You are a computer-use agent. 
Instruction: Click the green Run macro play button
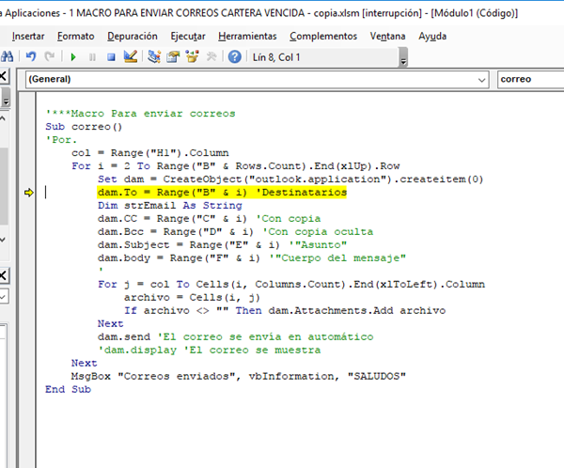click(x=73, y=56)
